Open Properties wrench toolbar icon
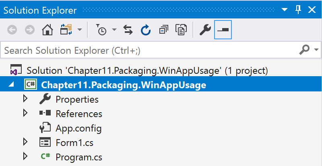322x166 pixels. pos(205,30)
